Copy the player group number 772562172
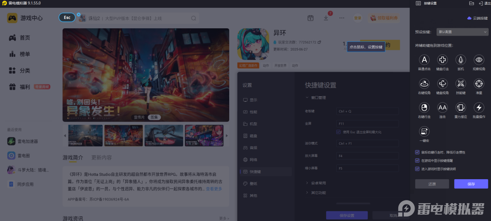The height and width of the screenshot is (221, 491). coord(319,42)
